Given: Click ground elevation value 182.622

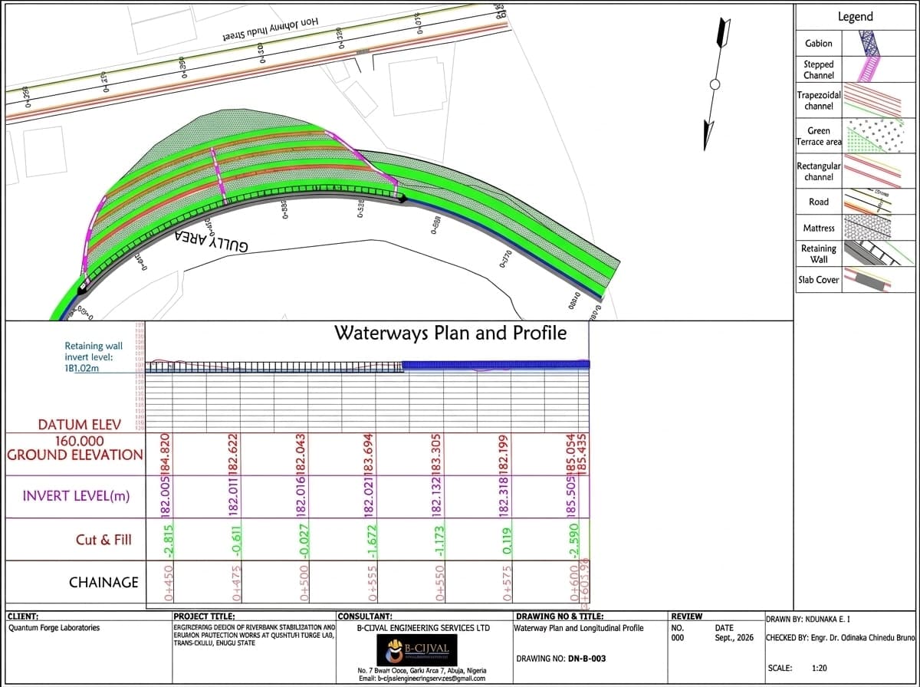Looking at the screenshot, I should pyautogui.click(x=233, y=455).
